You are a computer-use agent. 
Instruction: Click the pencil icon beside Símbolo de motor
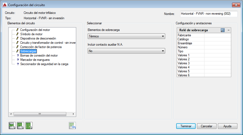(x=18, y=34)
